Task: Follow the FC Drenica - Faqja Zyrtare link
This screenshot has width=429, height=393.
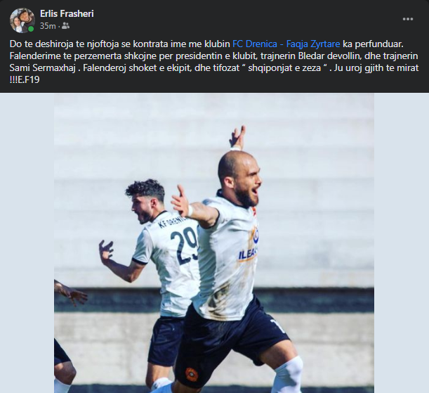Action: (x=286, y=44)
